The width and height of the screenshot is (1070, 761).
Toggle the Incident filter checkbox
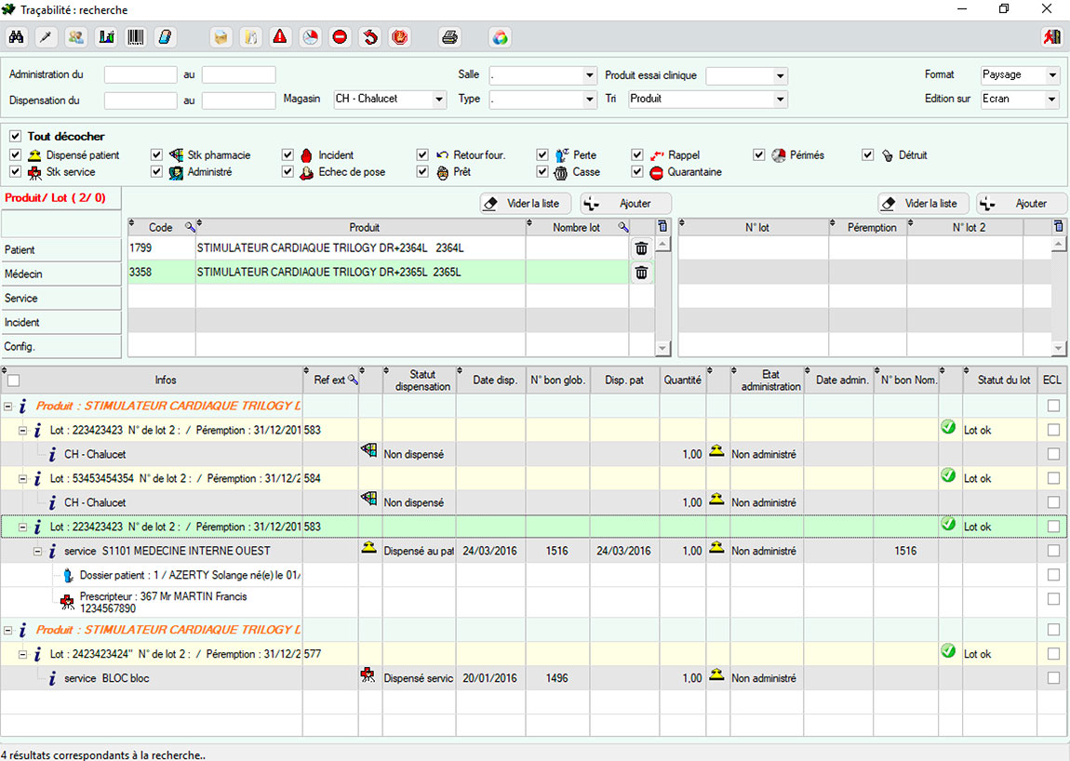coord(288,155)
